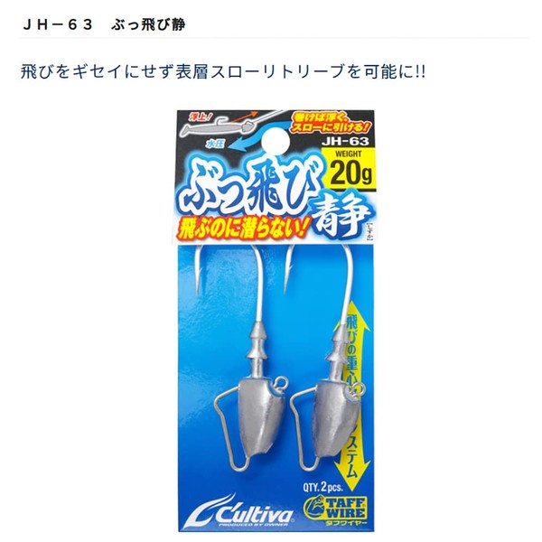Click the JH-63 model code on package
Viewport: 542px width, 542px height.
click(345, 142)
